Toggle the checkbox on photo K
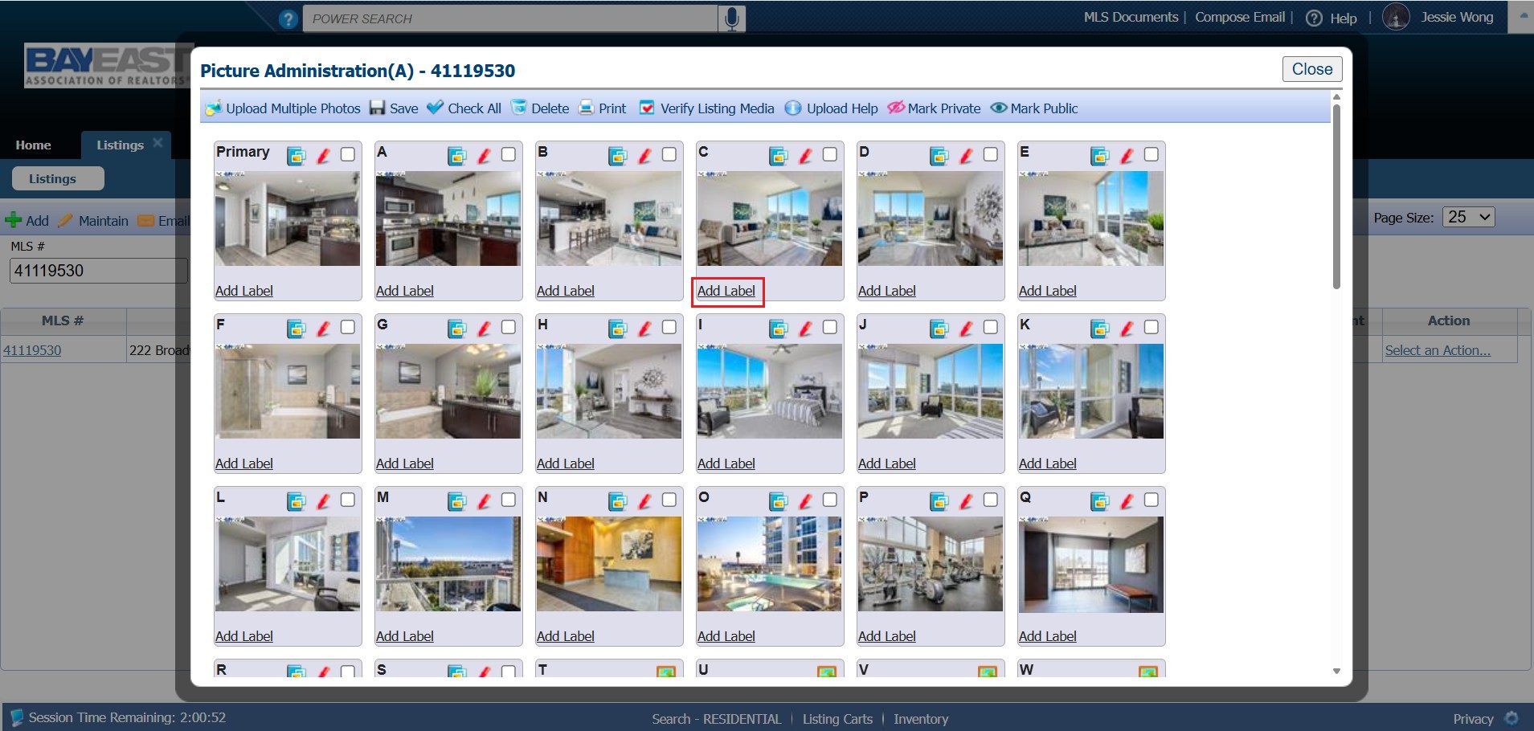Image resolution: width=1534 pixels, height=731 pixels. [1152, 326]
